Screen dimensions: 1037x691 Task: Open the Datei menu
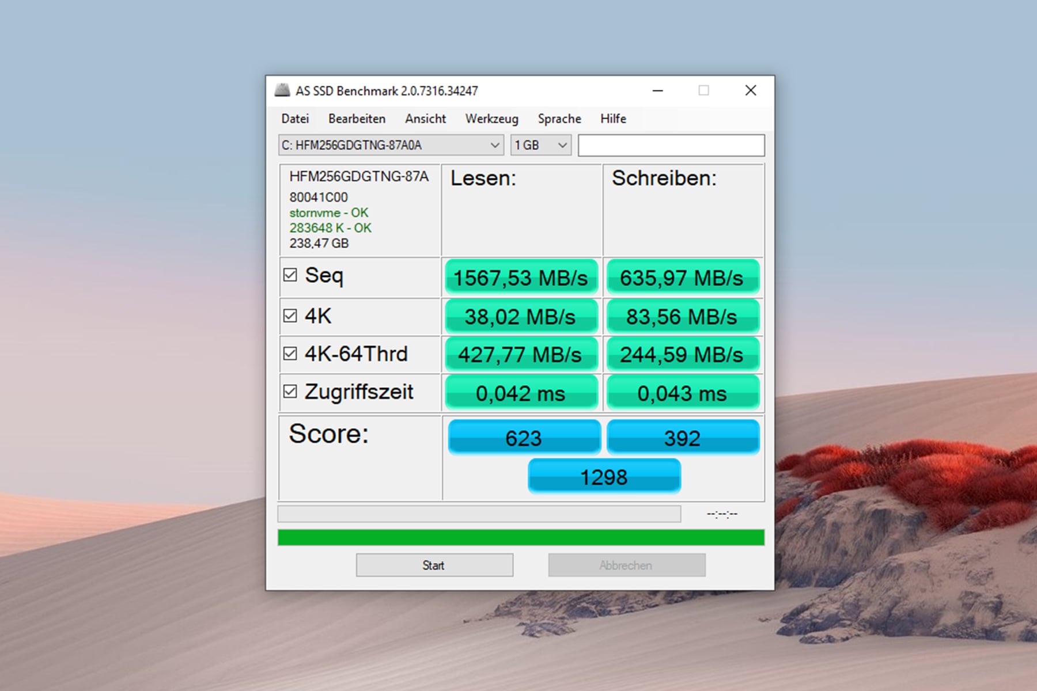(x=295, y=119)
